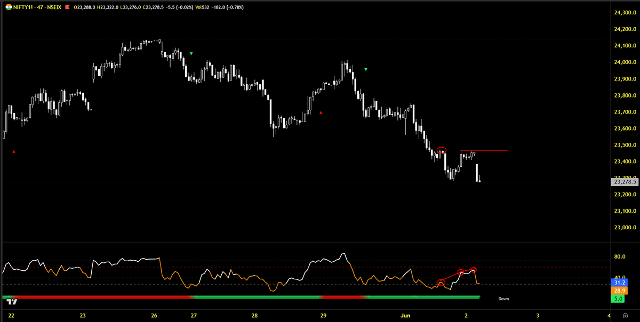Click the Jun label on the time axis
Viewport: 640px width, 322px height.
coord(405,316)
